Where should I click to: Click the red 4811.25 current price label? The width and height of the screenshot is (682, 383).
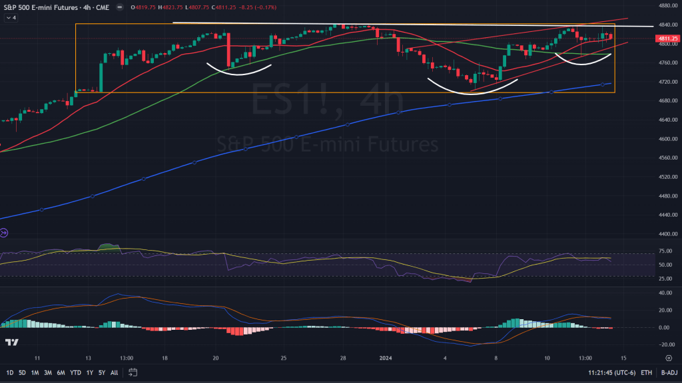pos(667,39)
